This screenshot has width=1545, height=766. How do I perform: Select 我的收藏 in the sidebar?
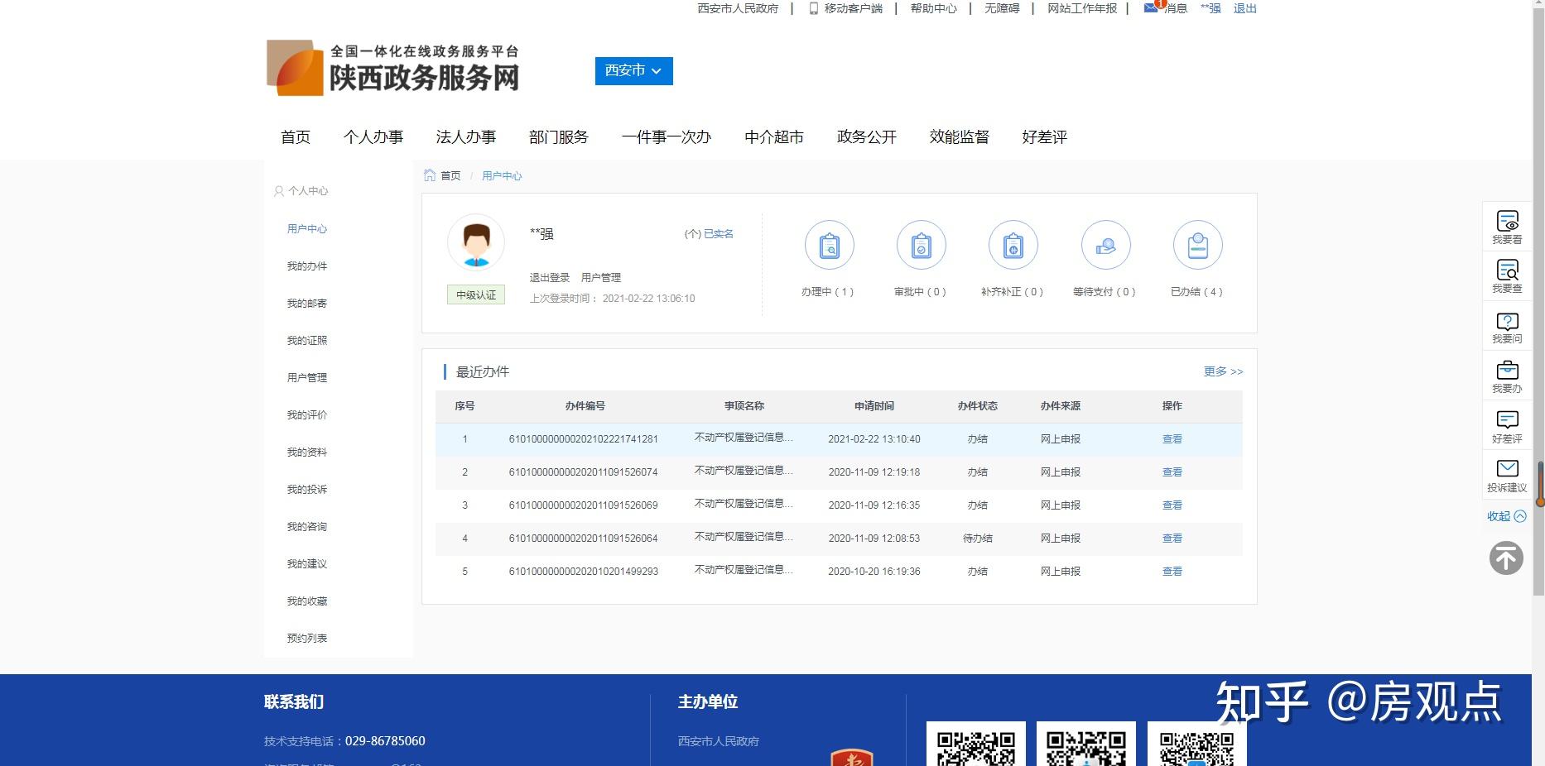[307, 601]
